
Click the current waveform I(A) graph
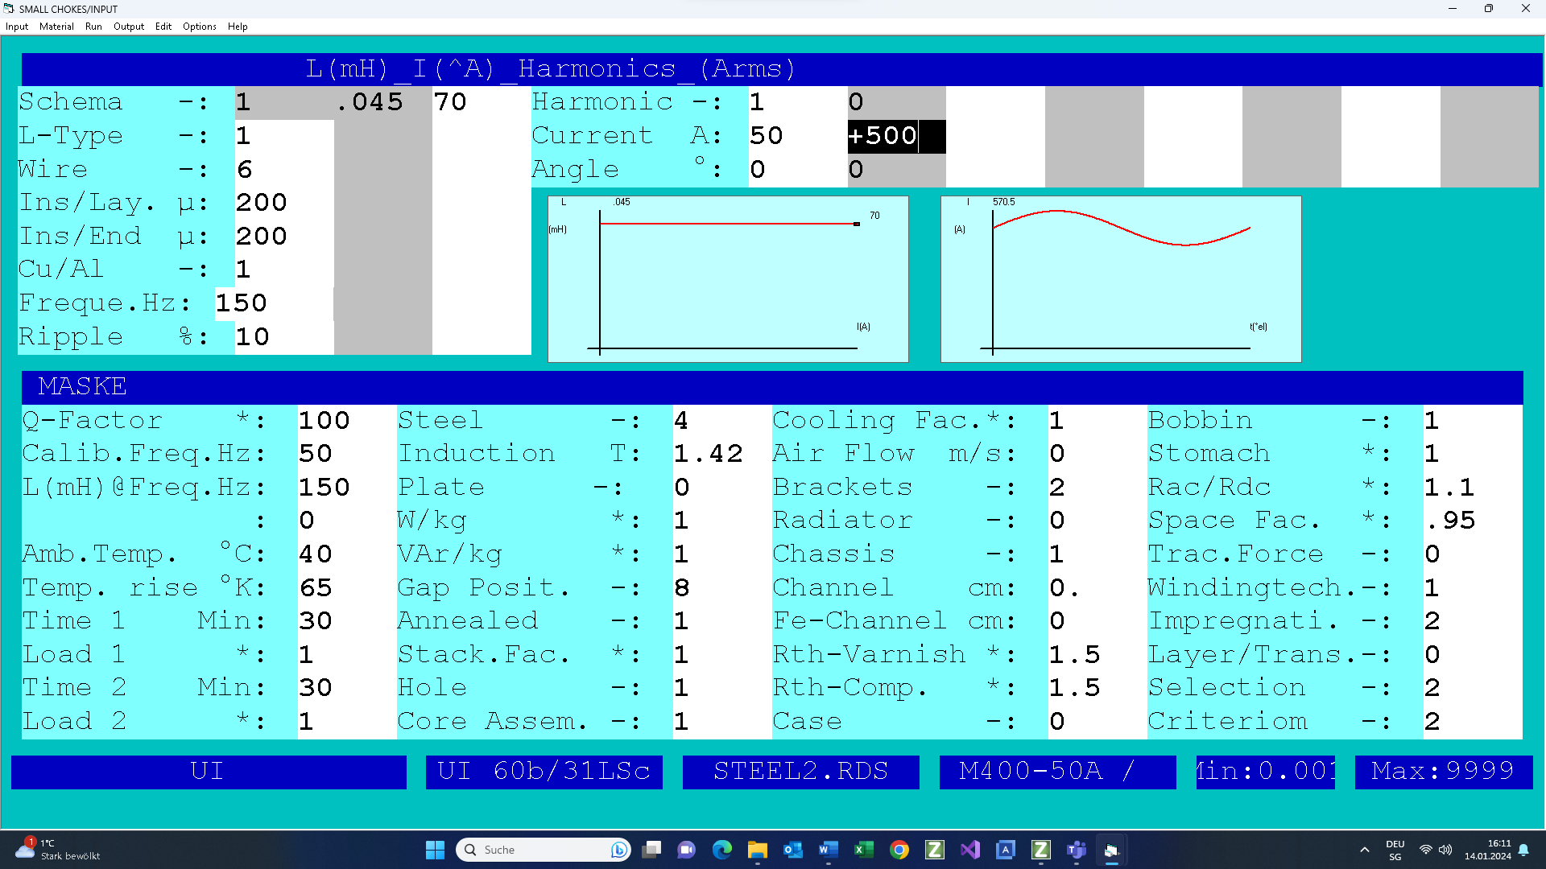pos(1121,279)
